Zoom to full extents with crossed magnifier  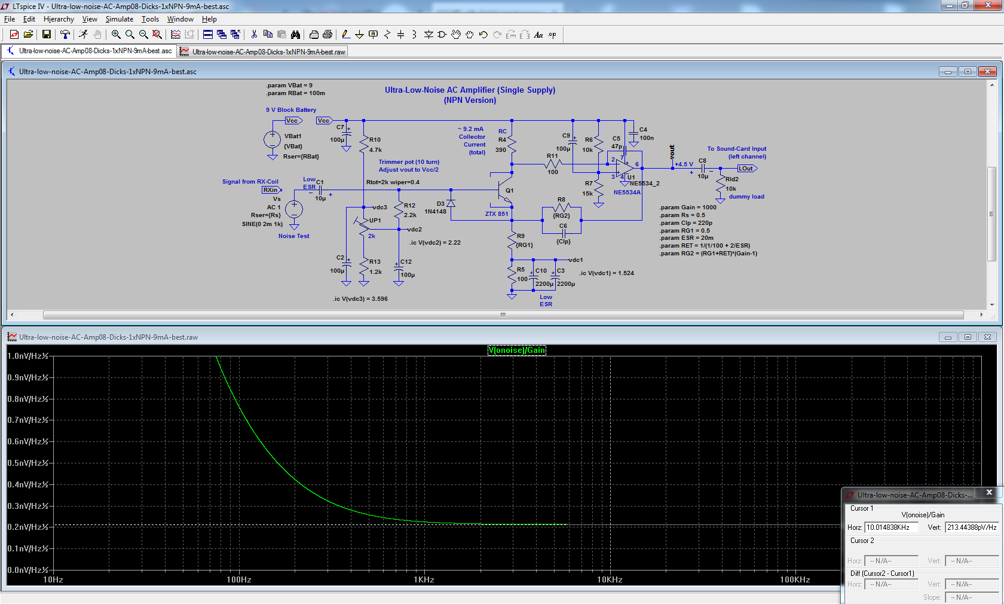[x=157, y=35]
